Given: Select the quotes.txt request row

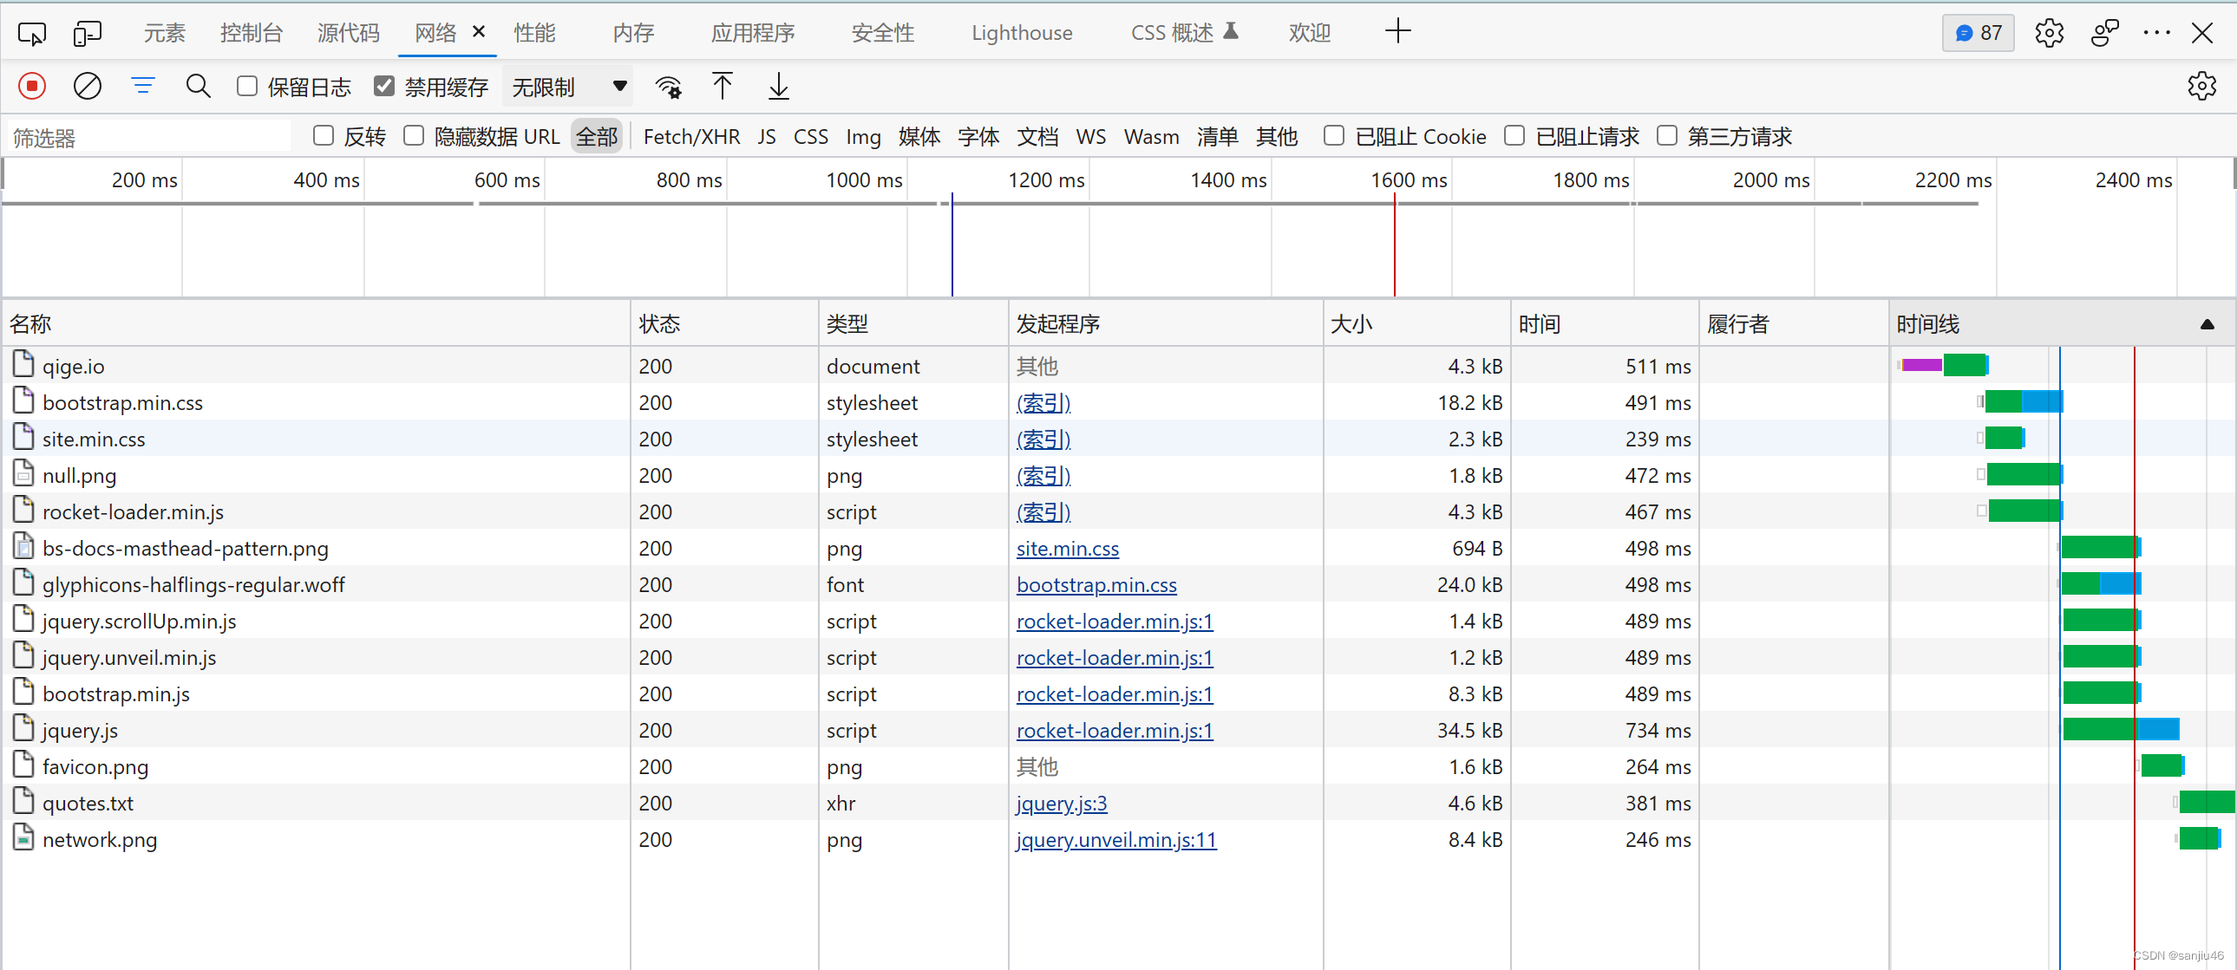Looking at the screenshot, I should tap(1119, 803).
